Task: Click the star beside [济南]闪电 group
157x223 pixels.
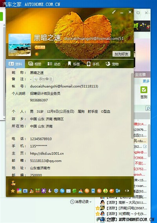Action: click(x=98, y=208)
